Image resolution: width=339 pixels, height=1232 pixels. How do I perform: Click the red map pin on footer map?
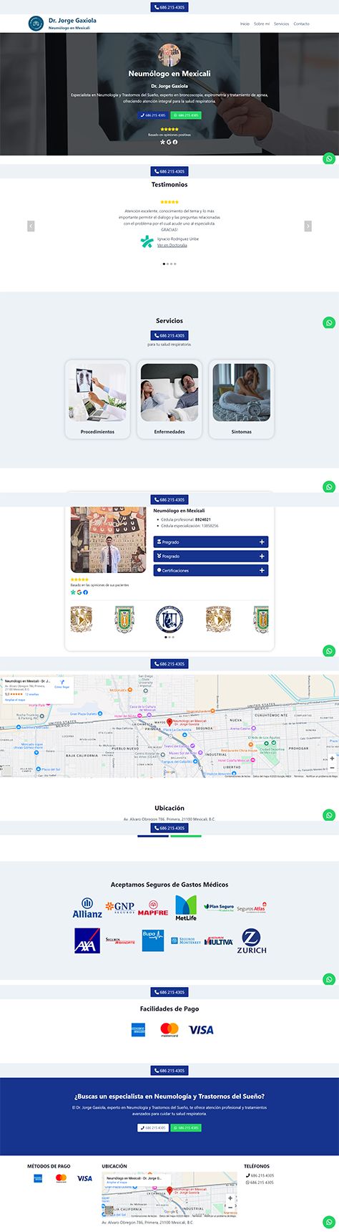coord(169,1190)
